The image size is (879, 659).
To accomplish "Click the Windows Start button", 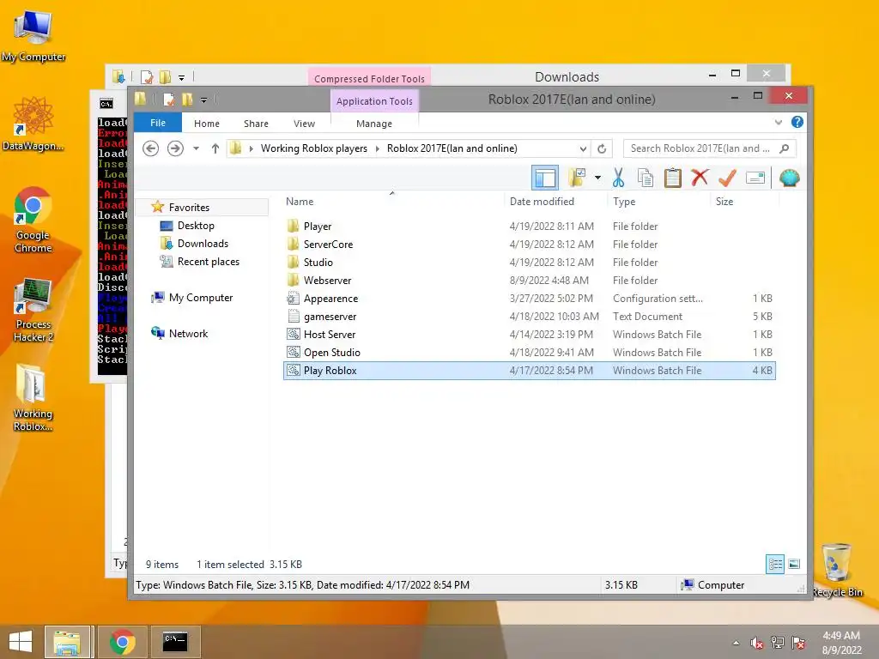I will pyautogui.click(x=21, y=642).
